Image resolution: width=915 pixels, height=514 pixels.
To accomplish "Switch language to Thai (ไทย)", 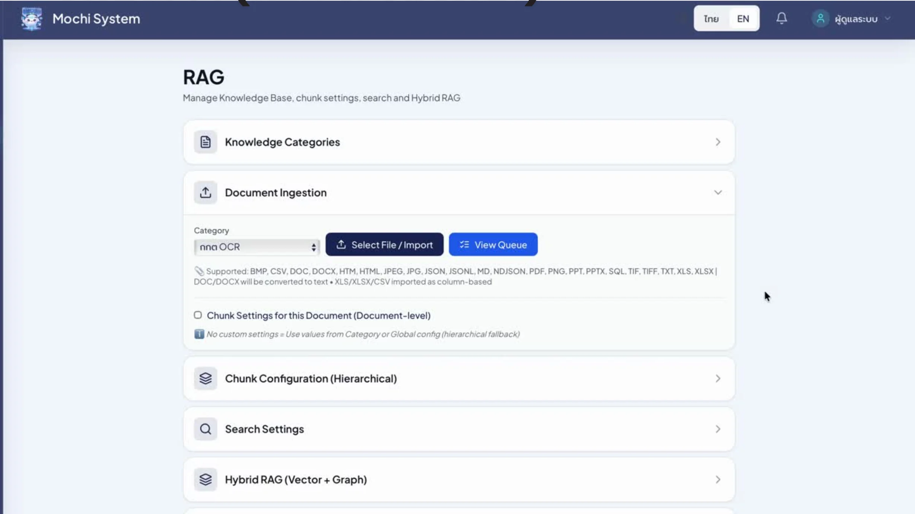I will point(711,19).
